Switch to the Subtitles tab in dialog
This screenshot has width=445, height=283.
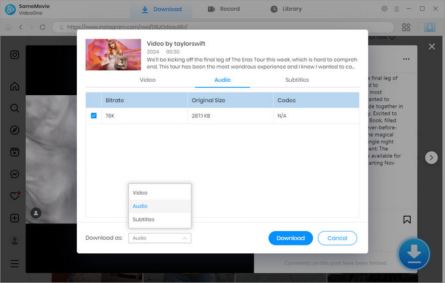[x=297, y=80]
